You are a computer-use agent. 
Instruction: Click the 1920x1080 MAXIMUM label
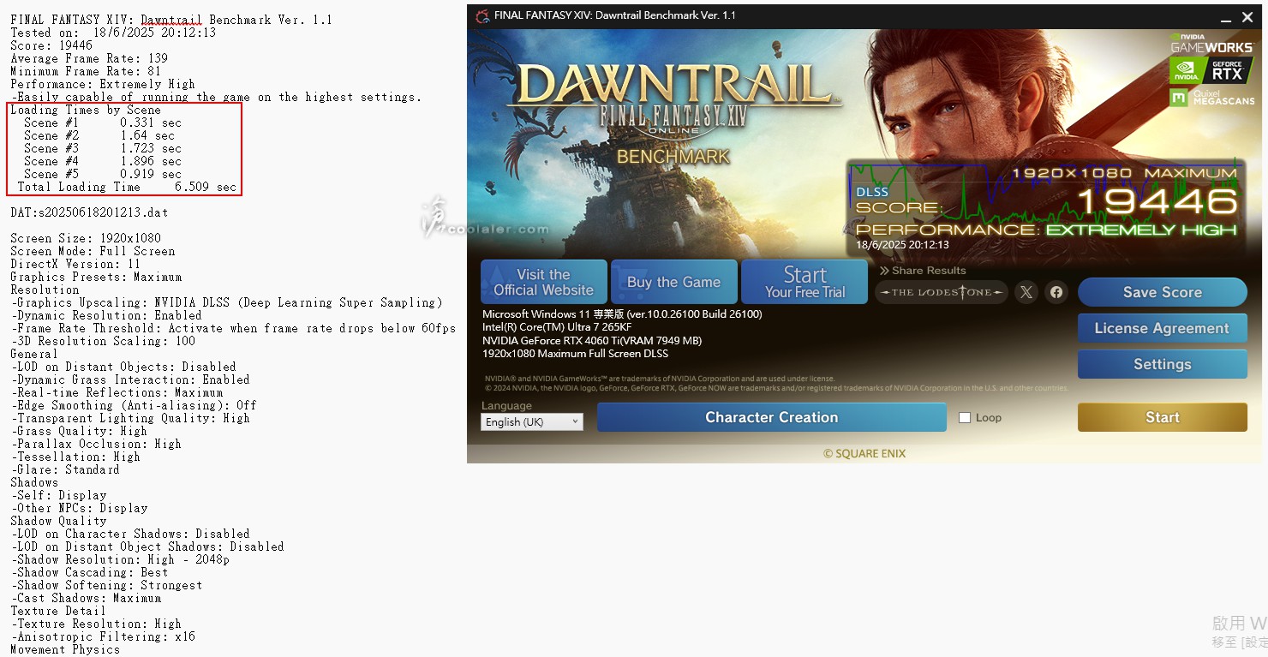pos(1124,173)
